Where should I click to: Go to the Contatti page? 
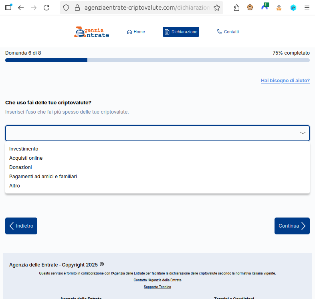(x=228, y=32)
